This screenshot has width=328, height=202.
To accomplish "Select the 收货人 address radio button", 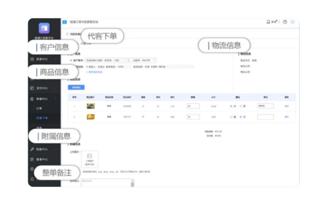I will (87, 67).
